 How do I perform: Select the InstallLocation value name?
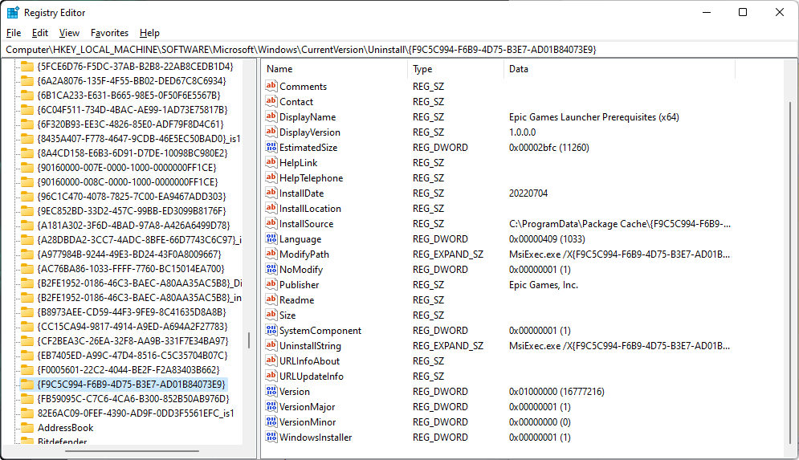(310, 209)
